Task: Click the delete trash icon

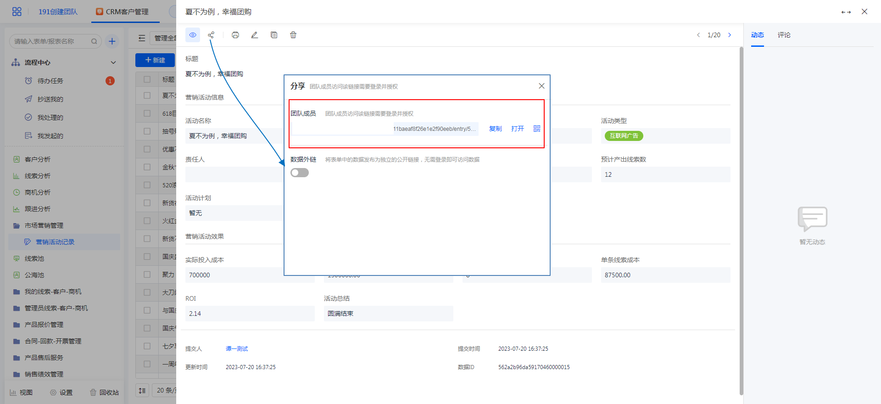Action: 293,35
